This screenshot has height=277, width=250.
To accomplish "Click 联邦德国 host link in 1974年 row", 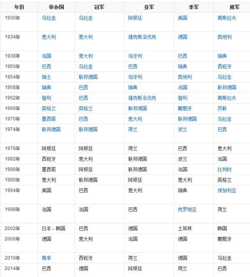I will coord(51,130).
